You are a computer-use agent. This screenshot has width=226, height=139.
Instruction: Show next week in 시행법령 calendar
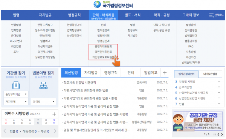(55, 131)
